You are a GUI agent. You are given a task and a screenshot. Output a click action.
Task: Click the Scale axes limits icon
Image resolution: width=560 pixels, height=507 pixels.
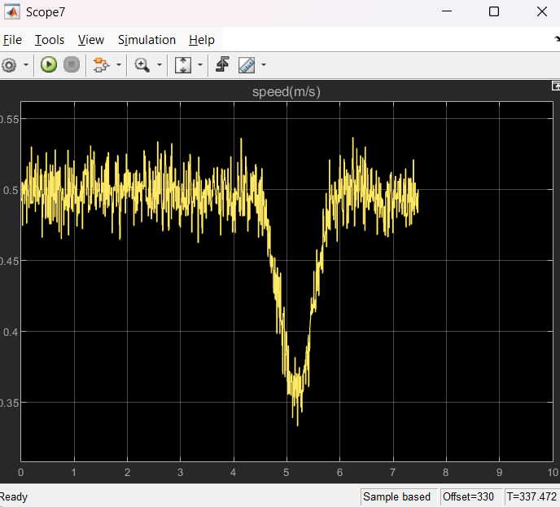183,64
